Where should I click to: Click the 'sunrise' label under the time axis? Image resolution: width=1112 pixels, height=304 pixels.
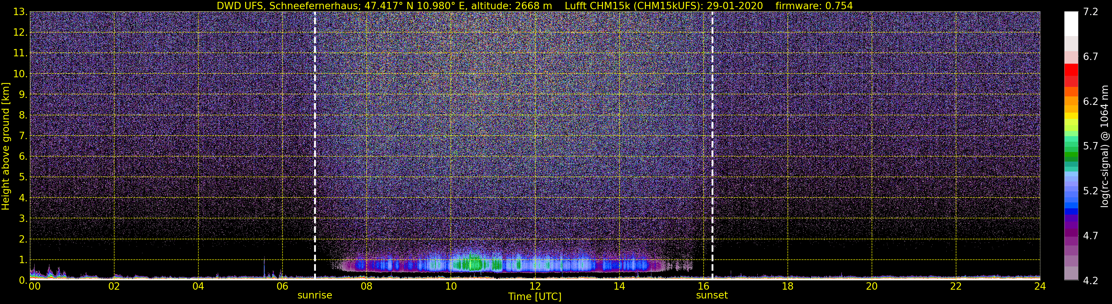(x=315, y=295)
